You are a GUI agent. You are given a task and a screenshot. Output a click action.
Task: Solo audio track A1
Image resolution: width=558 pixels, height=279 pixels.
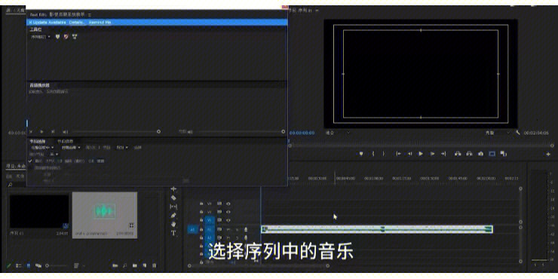(237, 229)
